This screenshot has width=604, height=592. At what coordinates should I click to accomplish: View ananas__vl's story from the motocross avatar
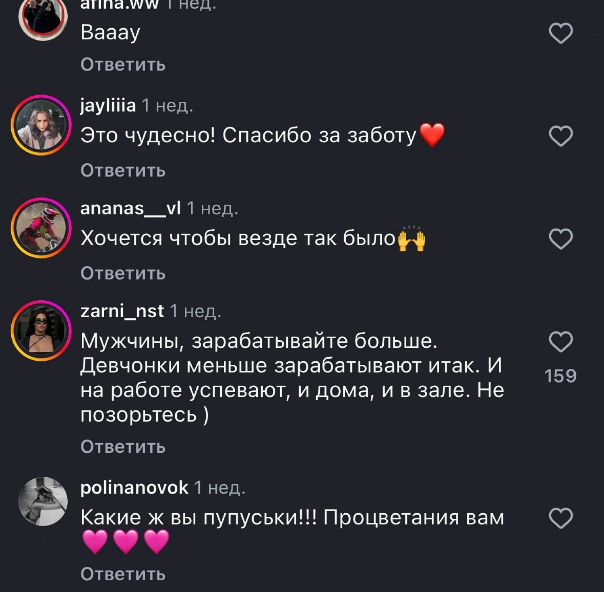[41, 228]
